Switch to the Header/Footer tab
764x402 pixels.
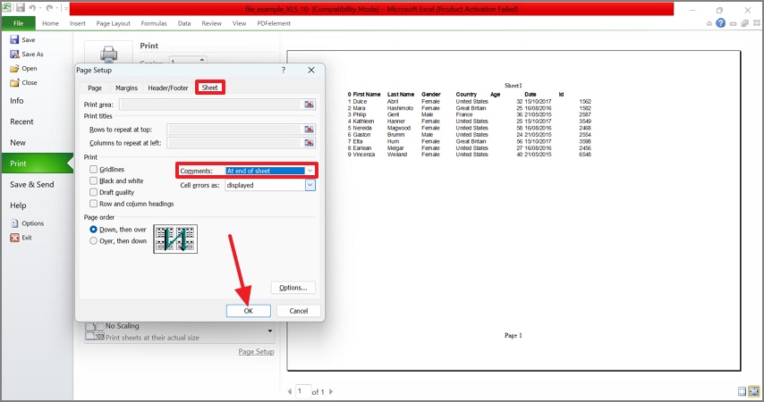click(x=168, y=88)
